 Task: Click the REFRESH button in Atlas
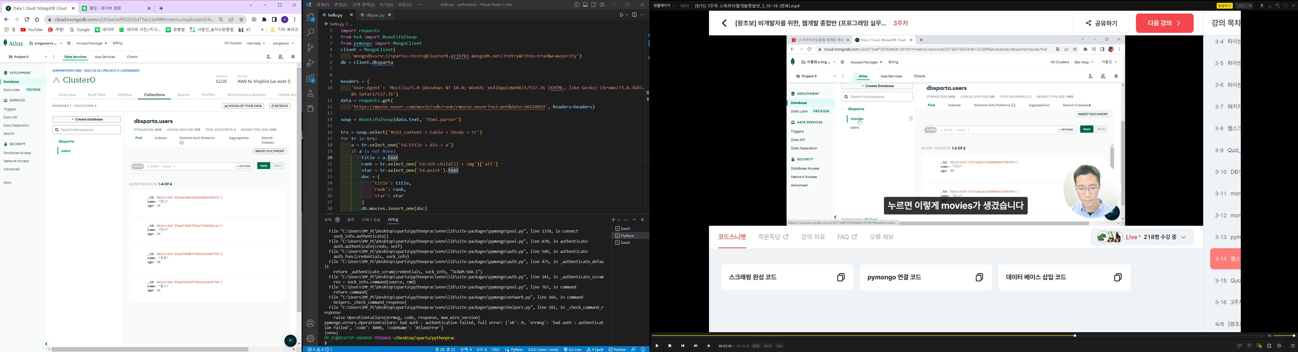(x=280, y=106)
